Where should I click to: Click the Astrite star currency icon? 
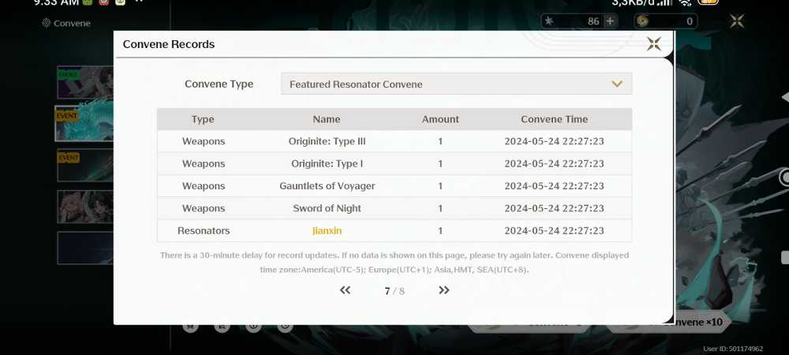[x=549, y=21]
